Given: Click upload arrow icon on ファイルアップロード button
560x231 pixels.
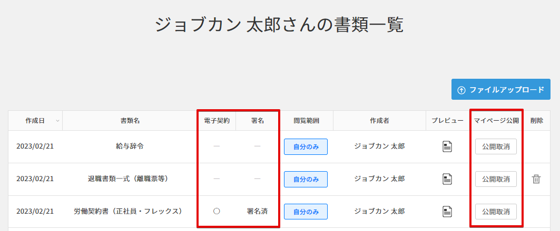Looking at the screenshot, I should [461, 90].
